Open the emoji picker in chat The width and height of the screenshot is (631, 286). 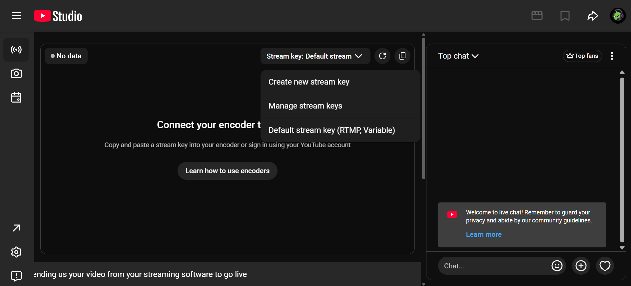(557, 266)
